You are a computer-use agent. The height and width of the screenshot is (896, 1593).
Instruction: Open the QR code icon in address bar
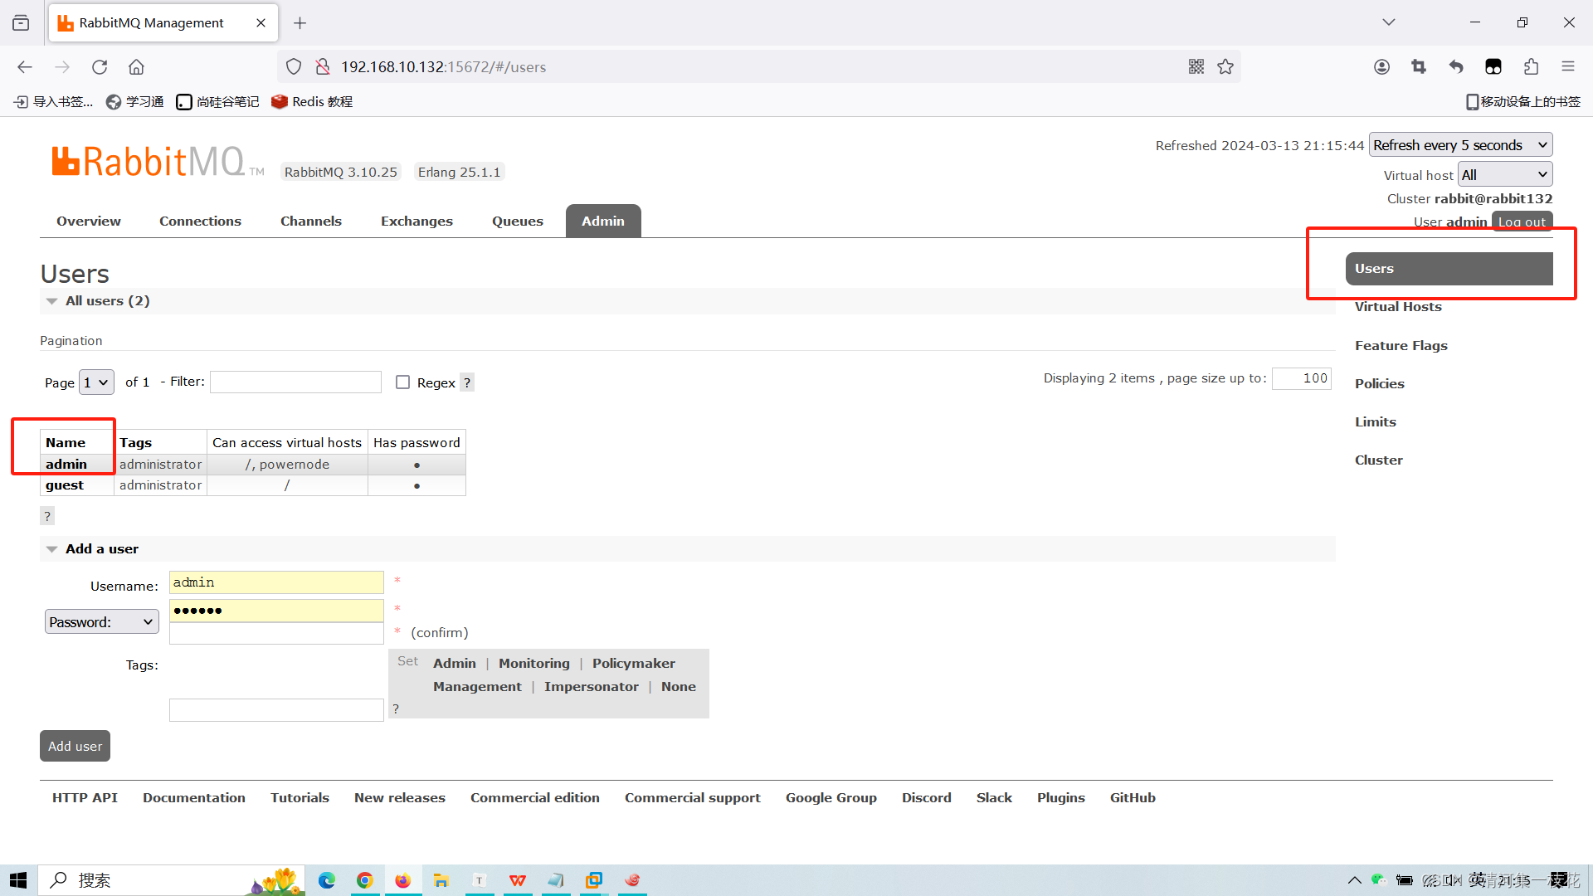[1196, 67]
